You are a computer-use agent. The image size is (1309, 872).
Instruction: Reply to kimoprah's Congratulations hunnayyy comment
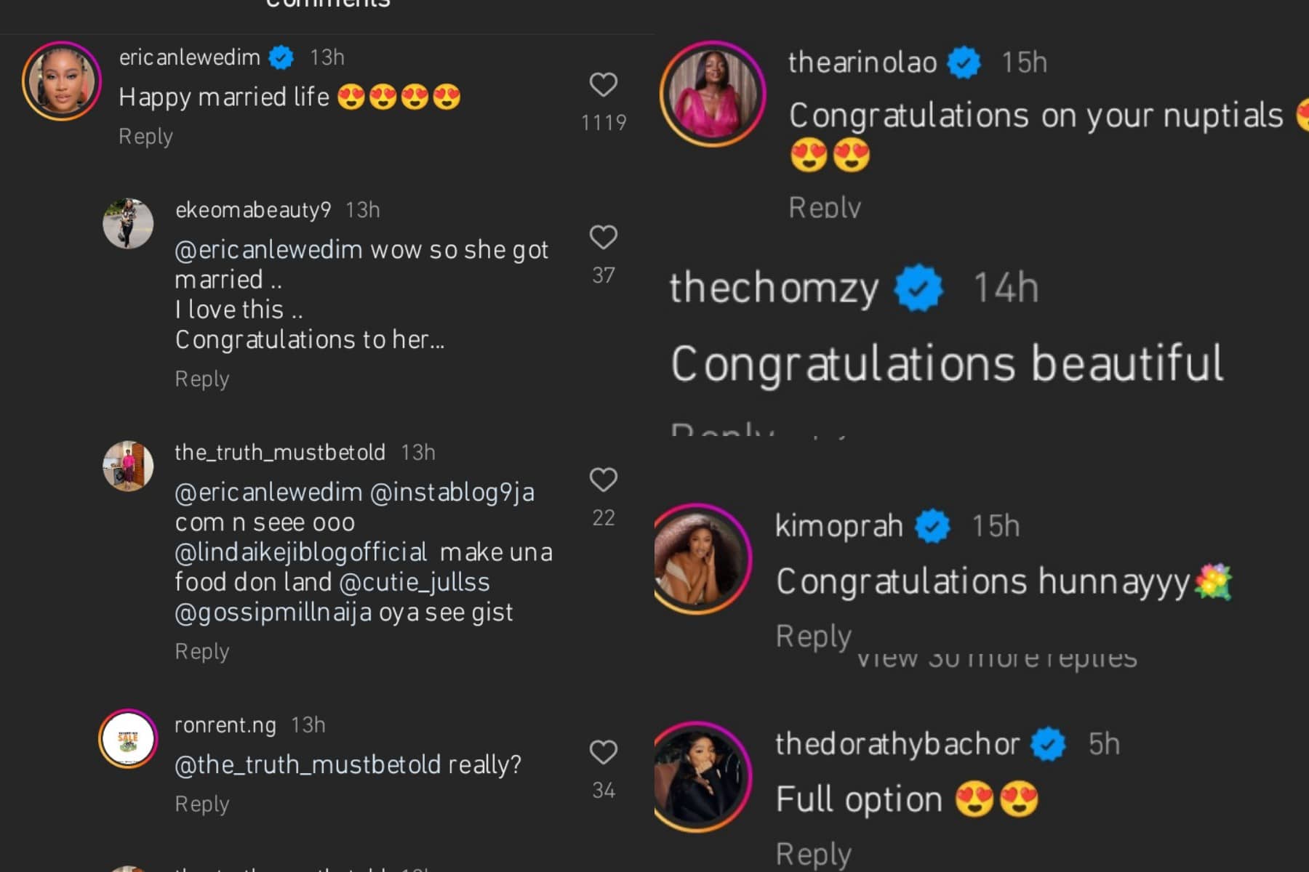tap(813, 637)
